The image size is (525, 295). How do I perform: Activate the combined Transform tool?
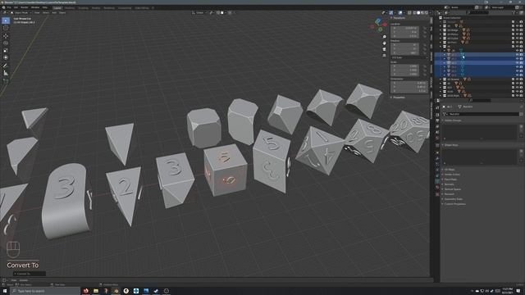(x=6, y=57)
